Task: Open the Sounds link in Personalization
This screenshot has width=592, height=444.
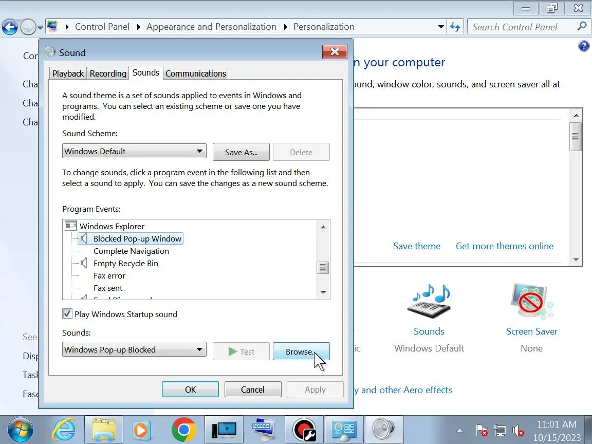Action: click(x=429, y=331)
